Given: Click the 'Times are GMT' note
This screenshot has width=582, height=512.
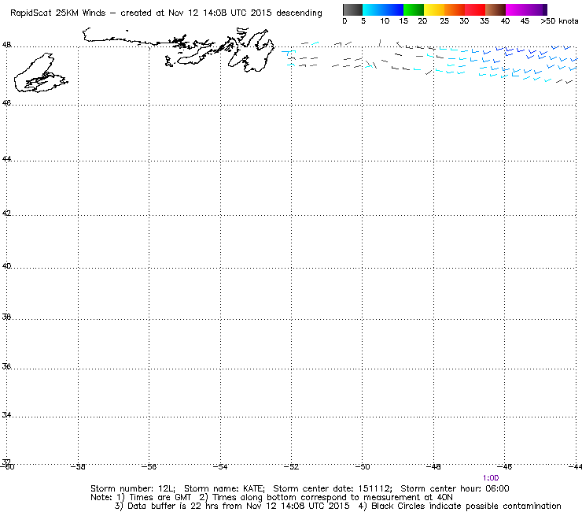Looking at the screenshot, I should [160, 498].
